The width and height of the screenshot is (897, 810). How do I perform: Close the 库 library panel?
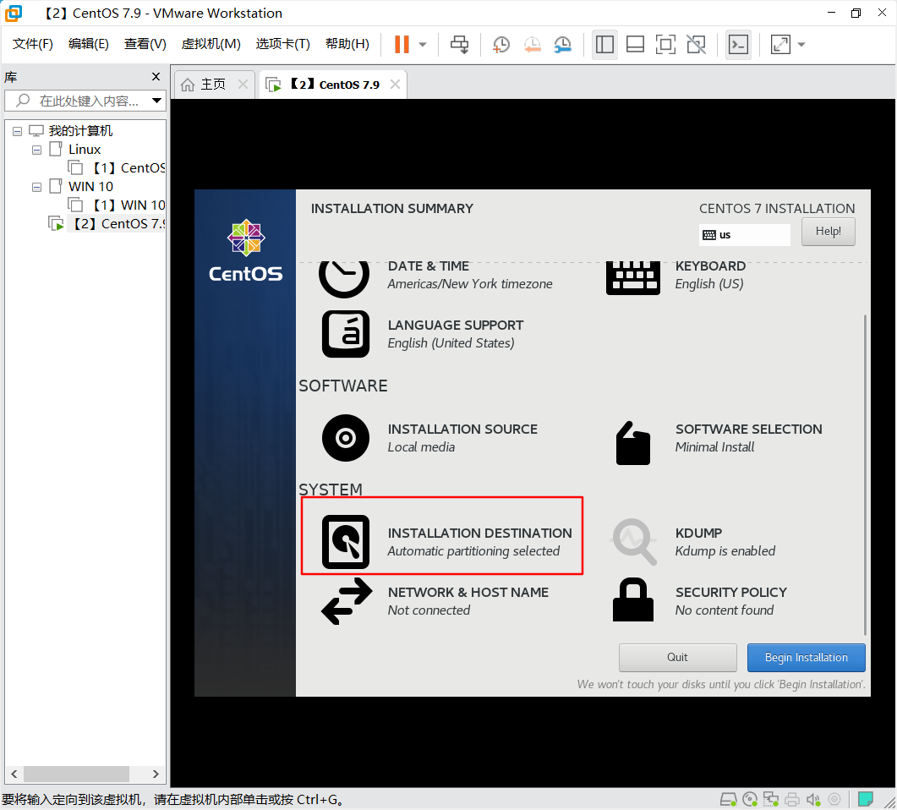tap(156, 77)
